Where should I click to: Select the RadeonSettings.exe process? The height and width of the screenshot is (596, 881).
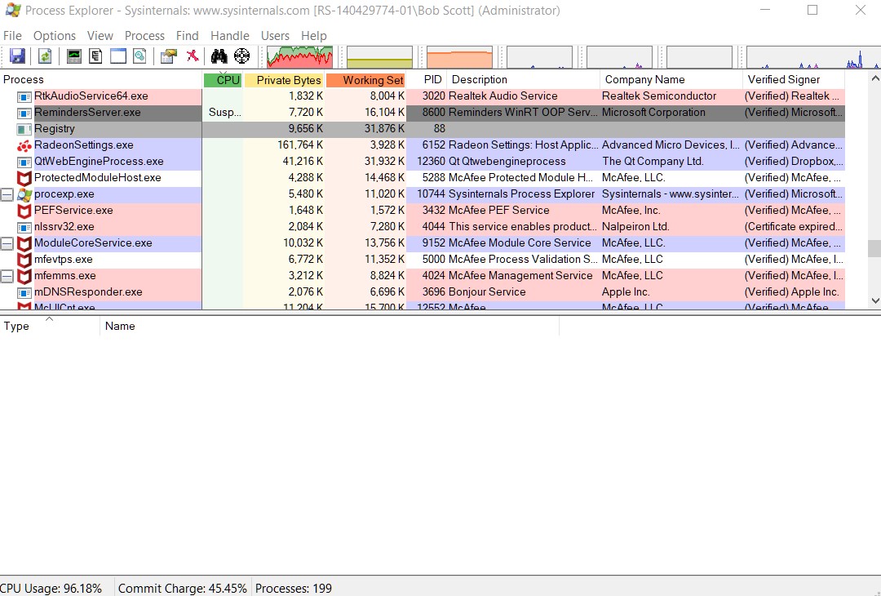pos(423,145)
